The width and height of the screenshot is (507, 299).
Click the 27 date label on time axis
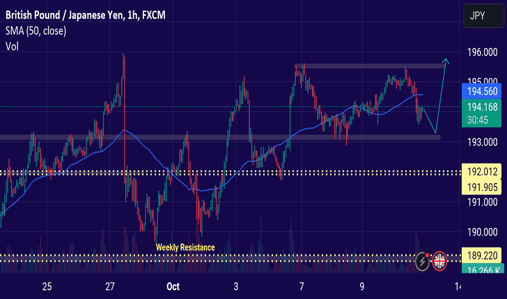(x=110, y=286)
